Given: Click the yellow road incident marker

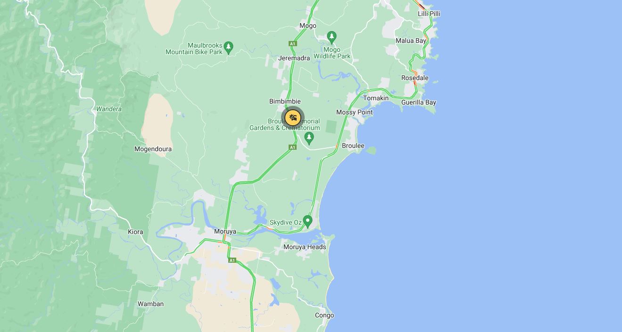Looking at the screenshot, I should click(x=293, y=117).
